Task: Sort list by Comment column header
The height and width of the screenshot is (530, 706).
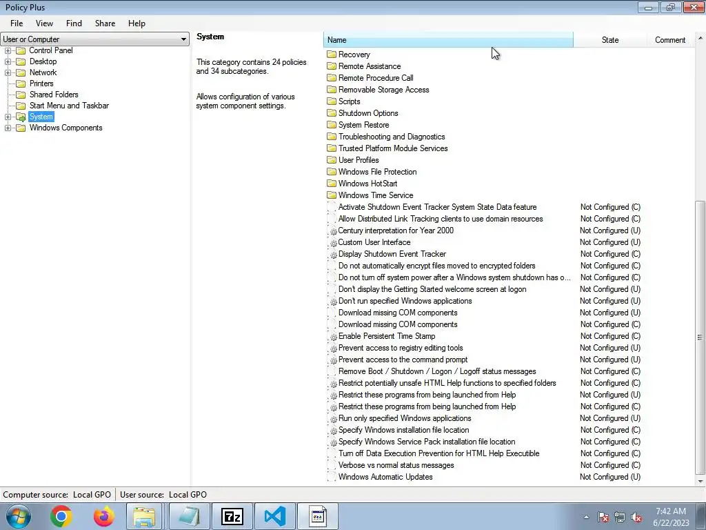Action: tap(670, 39)
